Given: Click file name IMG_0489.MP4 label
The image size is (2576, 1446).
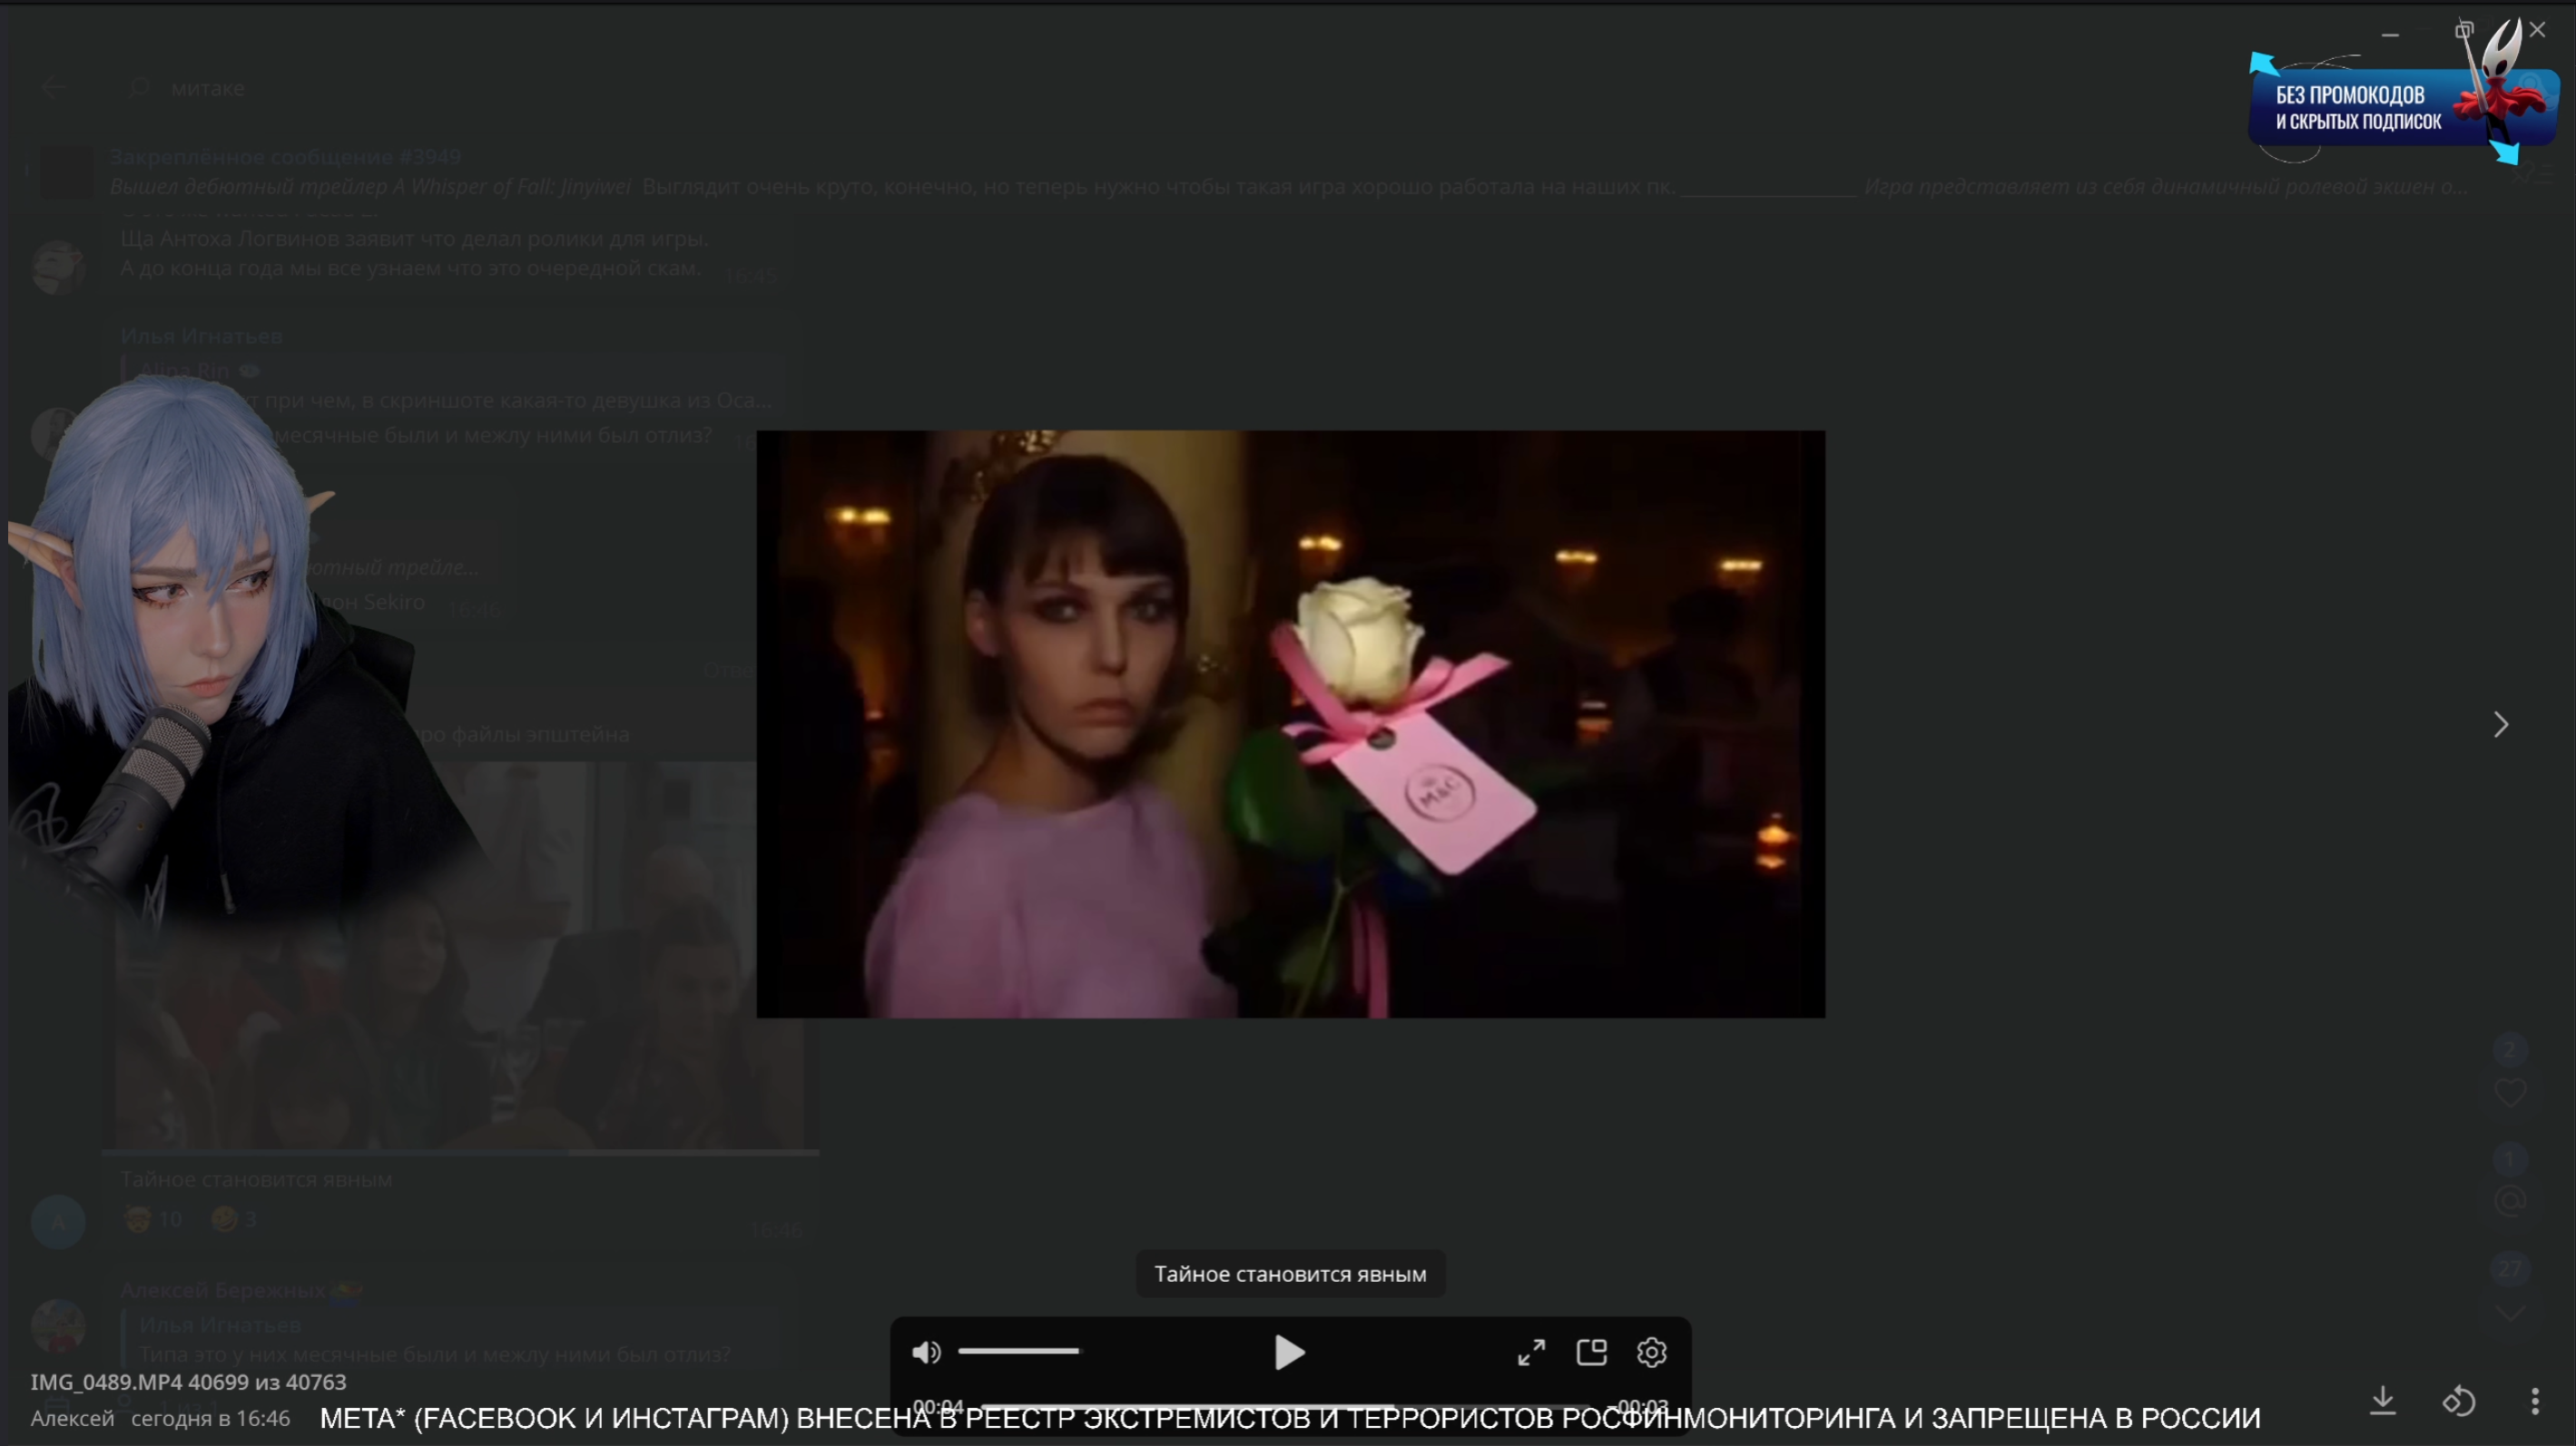Looking at the screenshot, I should (x=105, y=1382).
